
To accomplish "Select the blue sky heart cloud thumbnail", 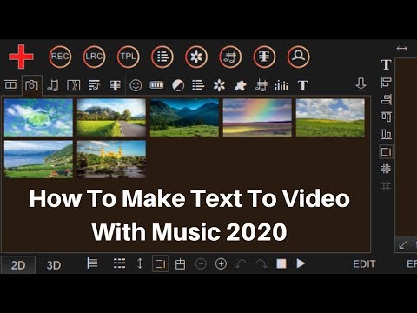I will (x=38, y=117).
